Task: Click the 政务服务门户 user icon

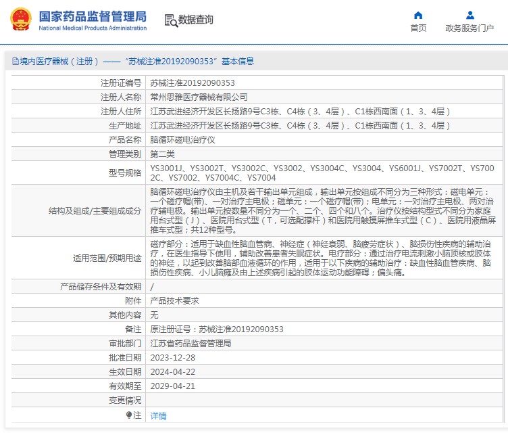Action: [469, 16]
